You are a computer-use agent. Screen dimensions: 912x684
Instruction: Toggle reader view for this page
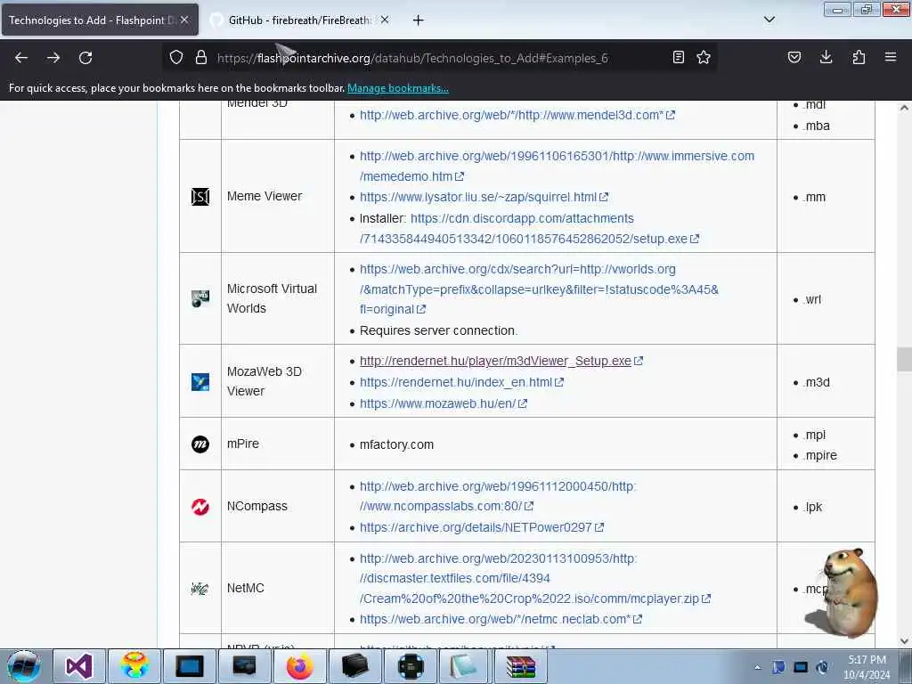point(678,57)
